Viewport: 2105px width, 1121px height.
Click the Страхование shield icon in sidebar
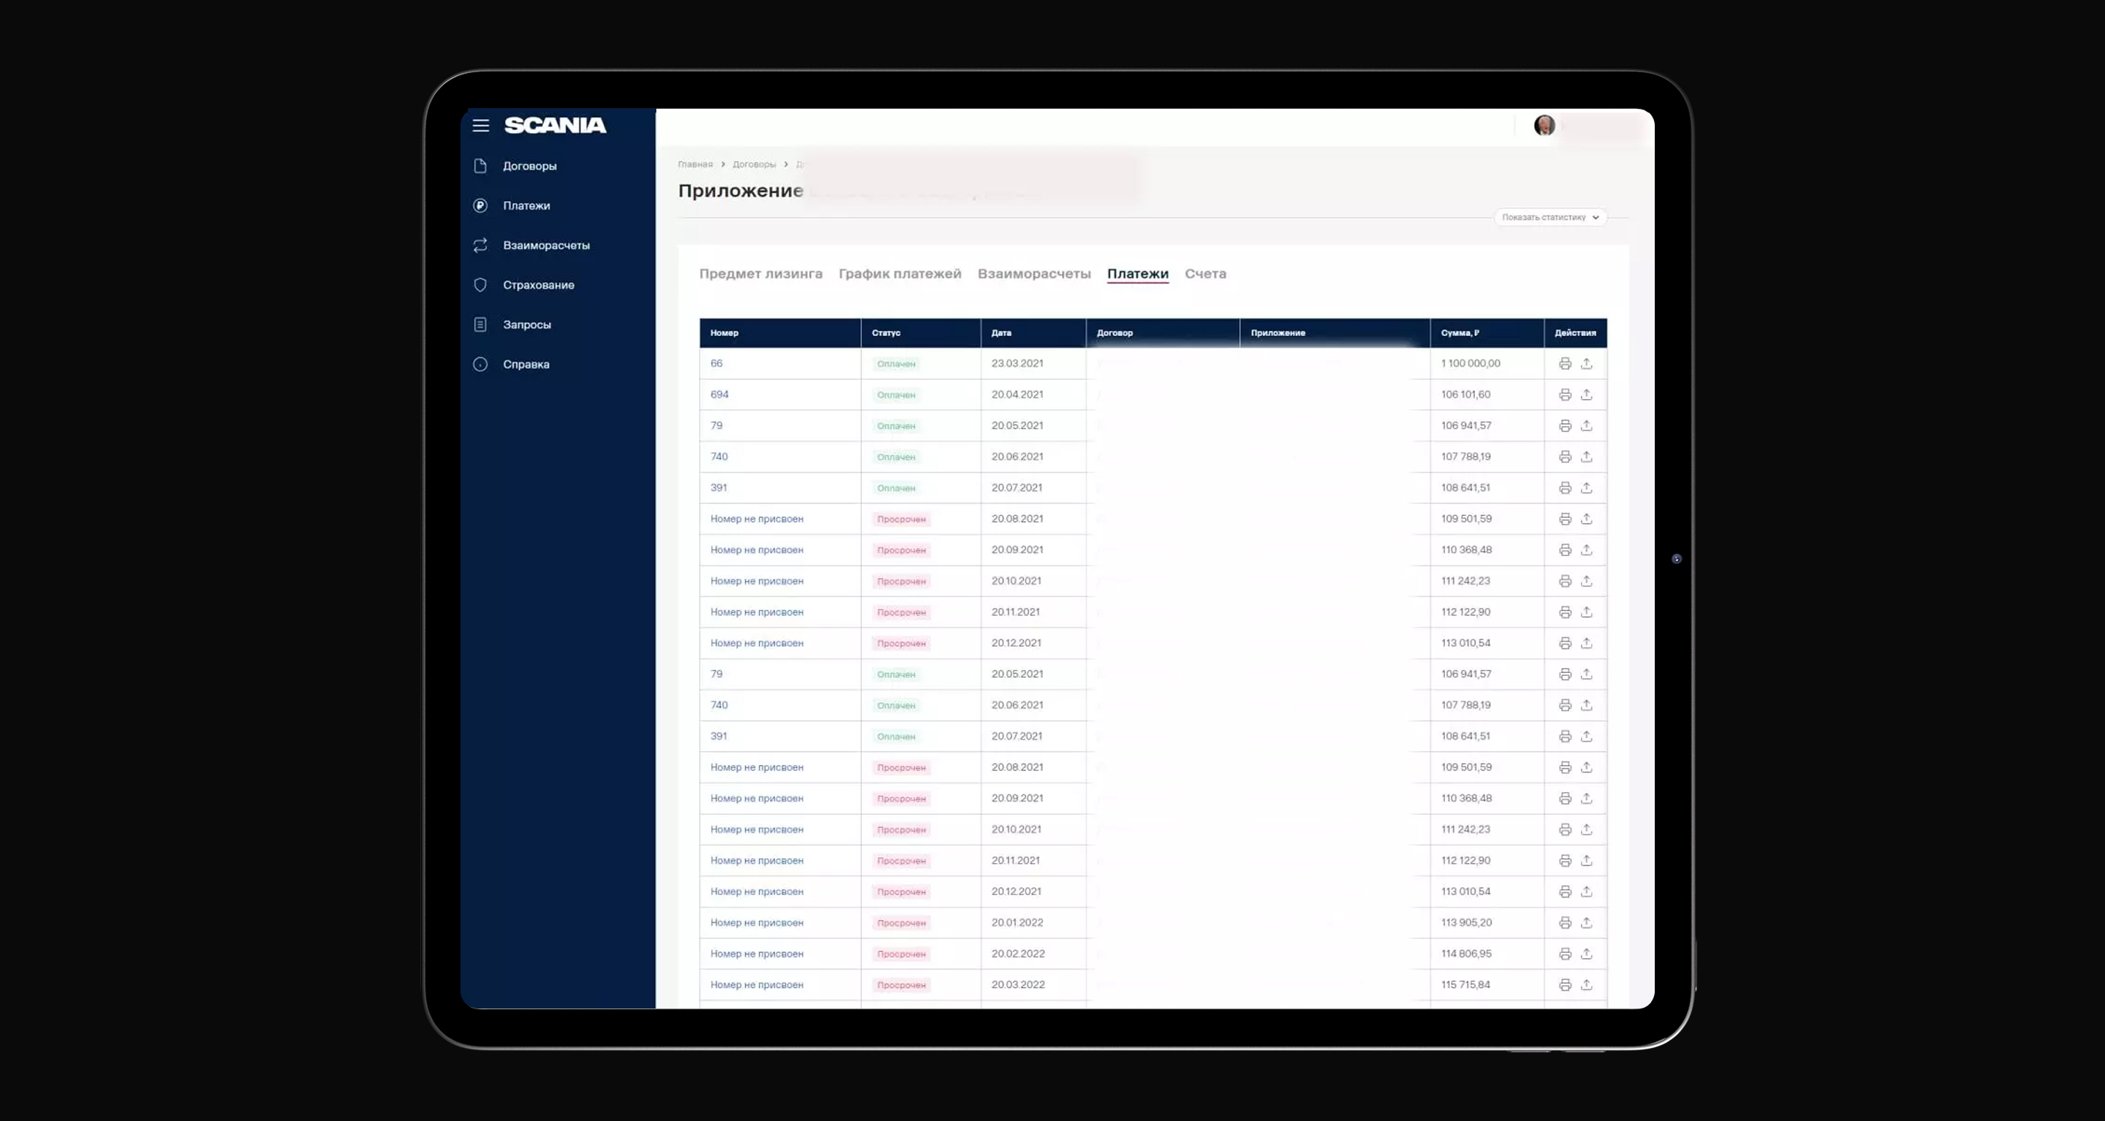tap(480, 285)
